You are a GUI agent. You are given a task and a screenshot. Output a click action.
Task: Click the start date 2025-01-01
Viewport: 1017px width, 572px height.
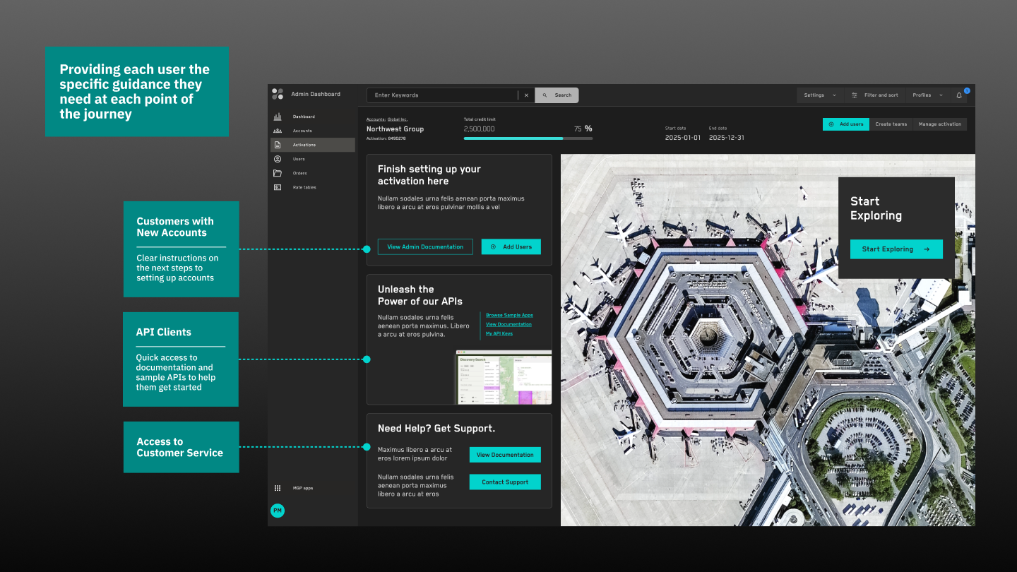click(683, 138)
